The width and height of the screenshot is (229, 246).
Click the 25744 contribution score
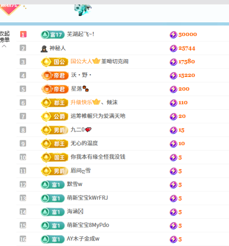click(x=186, y=48)
